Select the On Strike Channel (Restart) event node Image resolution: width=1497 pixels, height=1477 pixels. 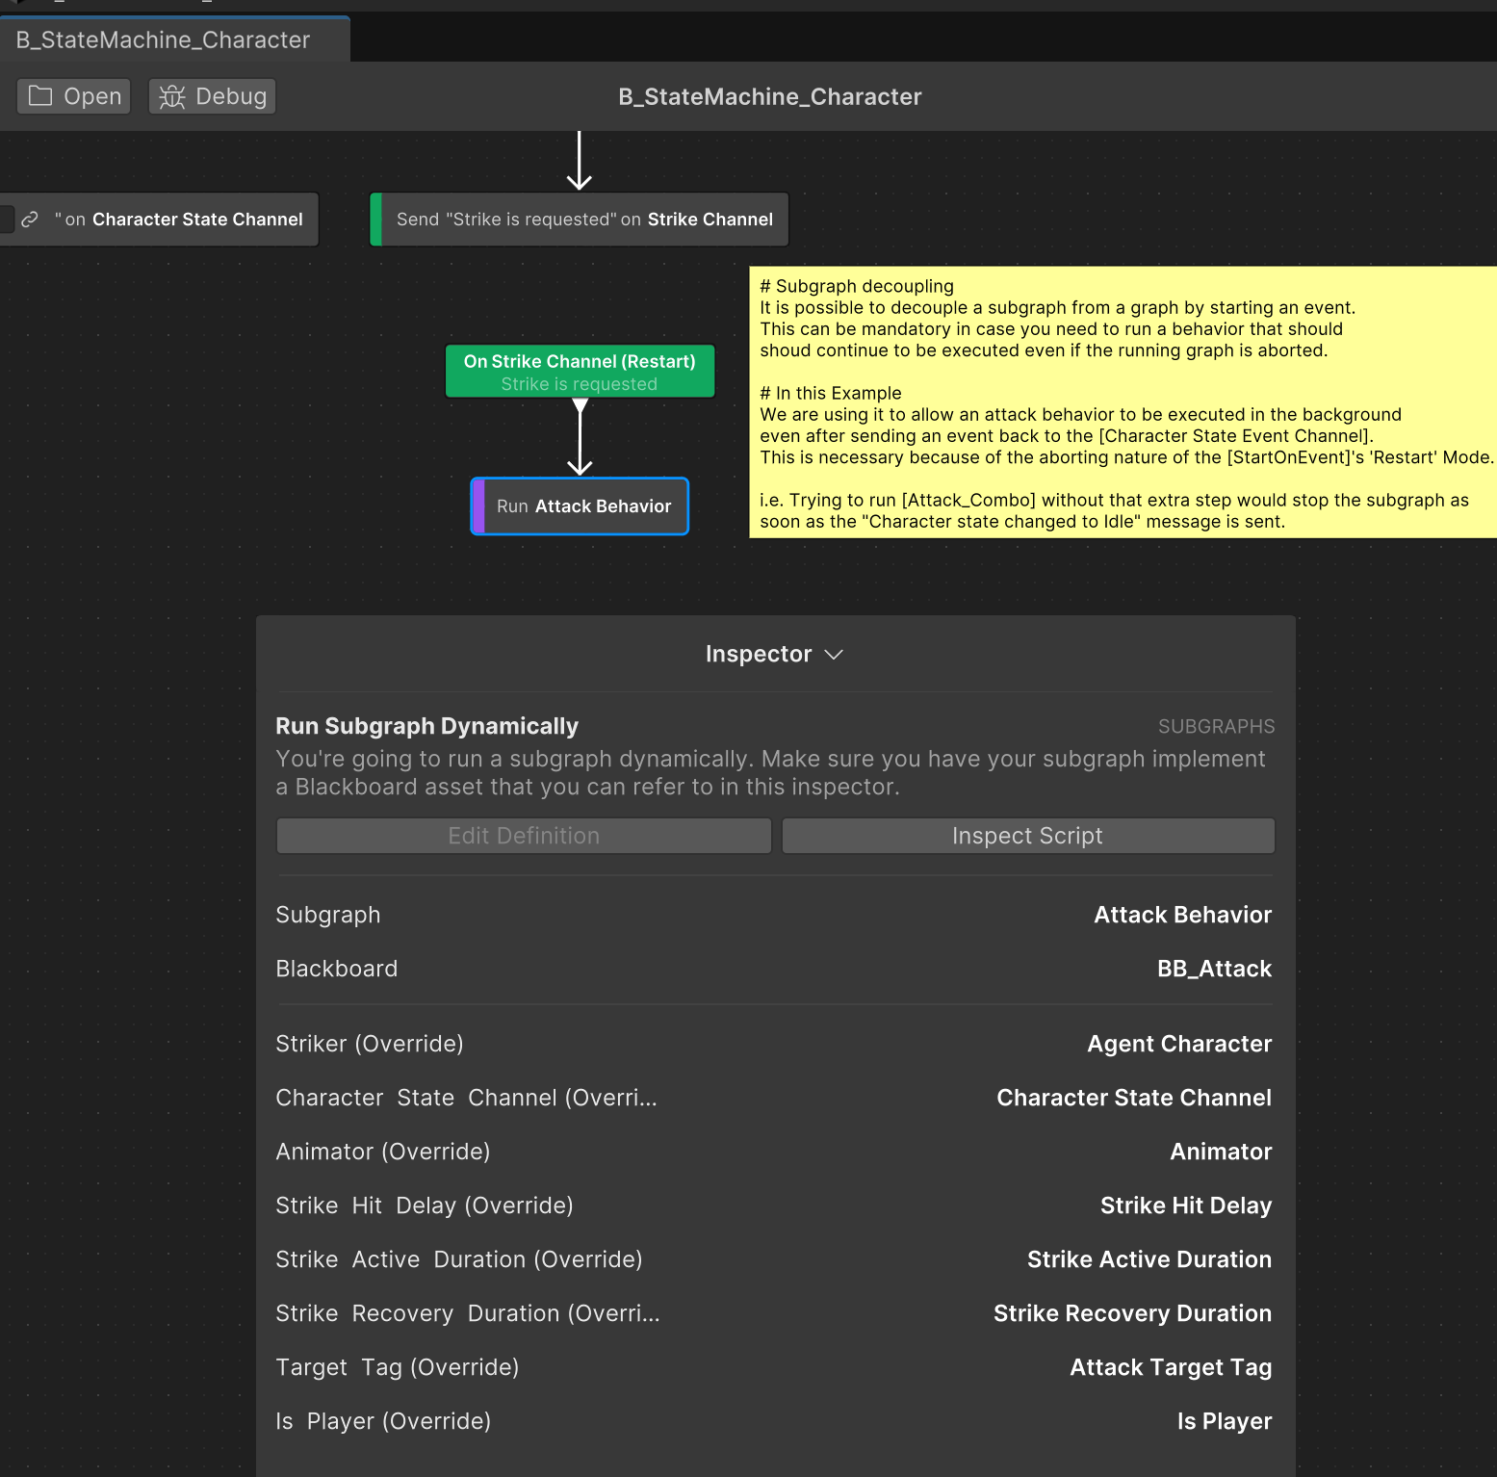[x=579, y=372]
